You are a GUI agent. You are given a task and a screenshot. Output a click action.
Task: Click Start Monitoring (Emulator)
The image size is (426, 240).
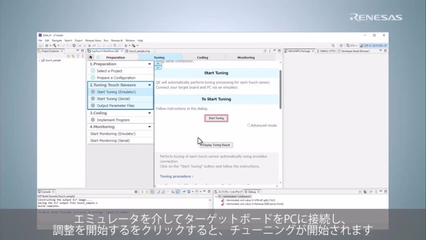pos(121,134)
